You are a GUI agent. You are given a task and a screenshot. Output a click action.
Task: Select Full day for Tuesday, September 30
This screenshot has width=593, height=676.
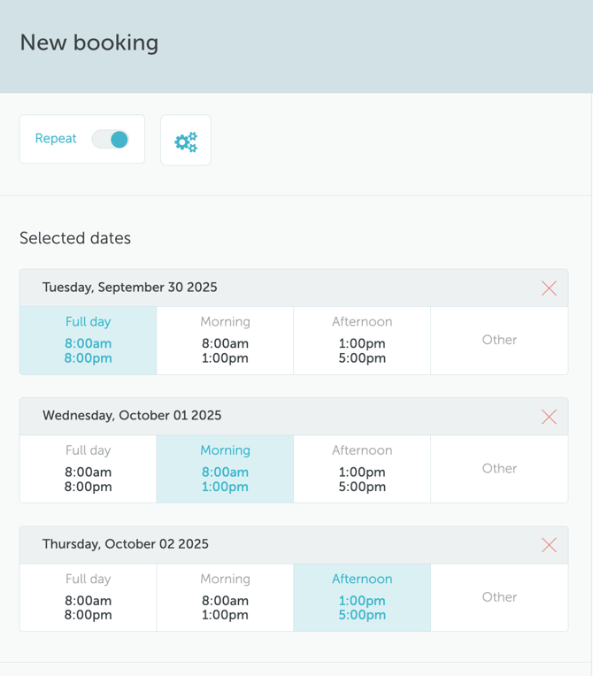89,341
